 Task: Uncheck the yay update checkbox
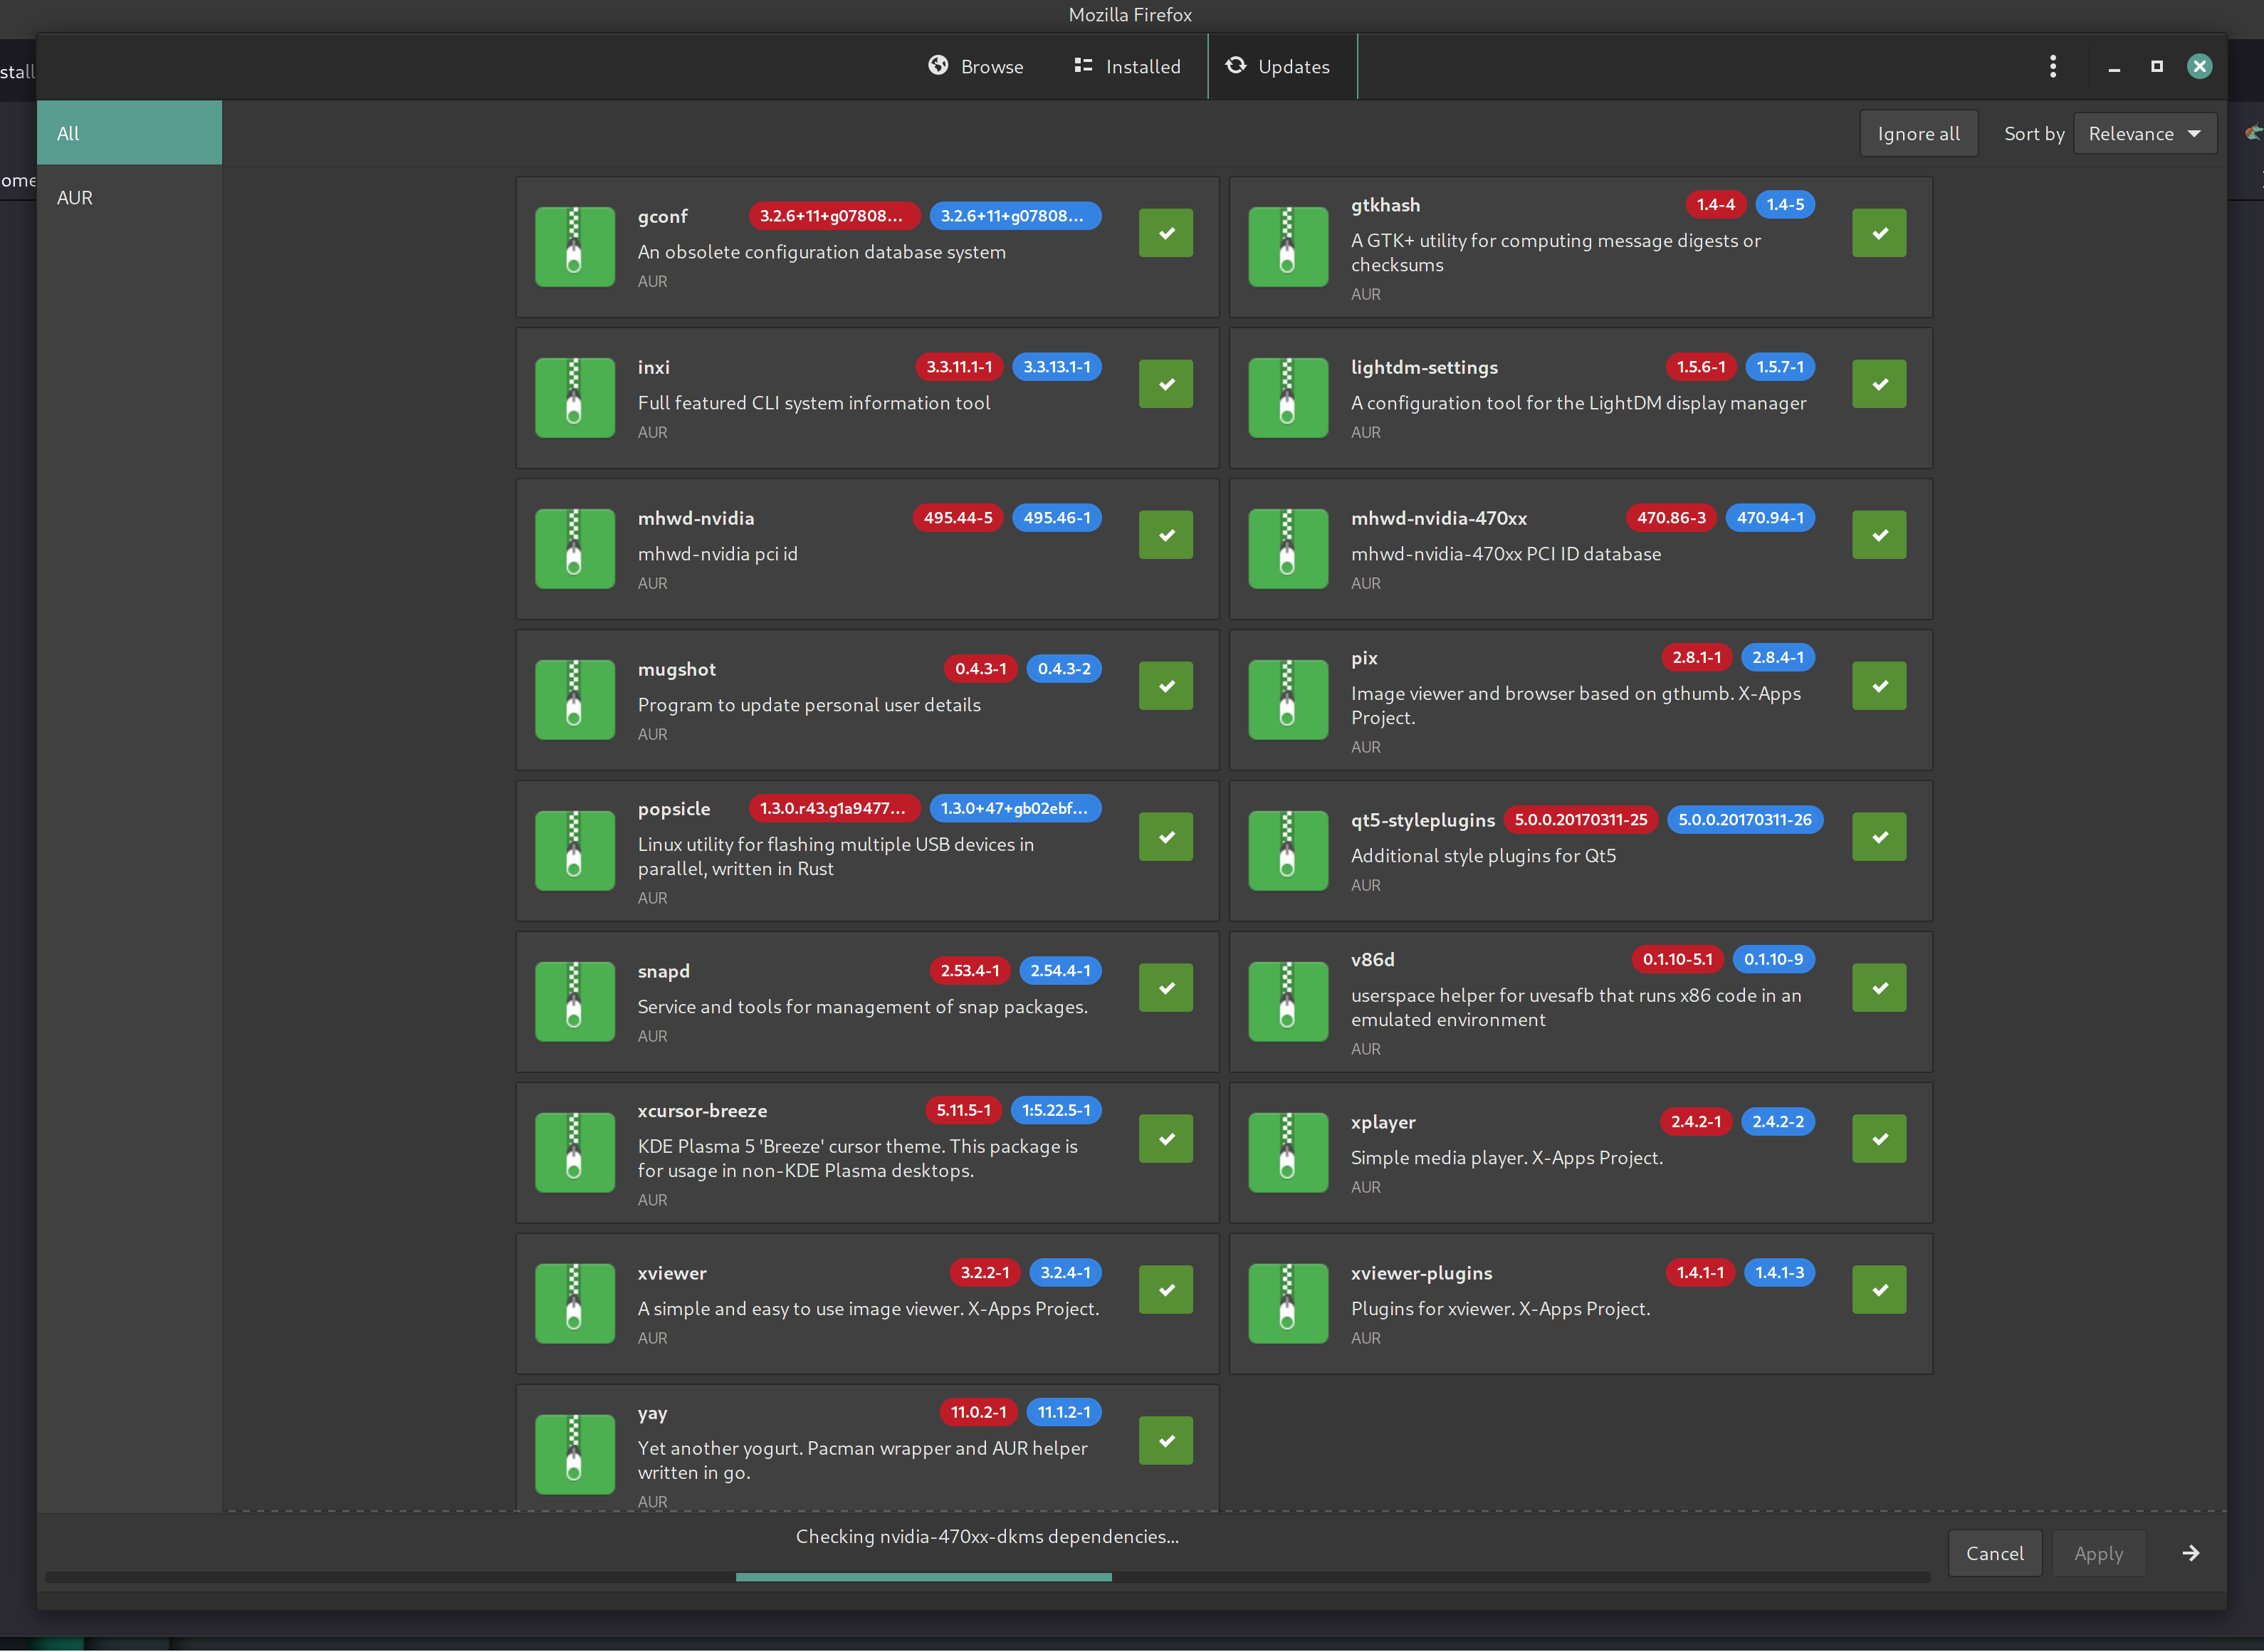click(1165, 1441)
